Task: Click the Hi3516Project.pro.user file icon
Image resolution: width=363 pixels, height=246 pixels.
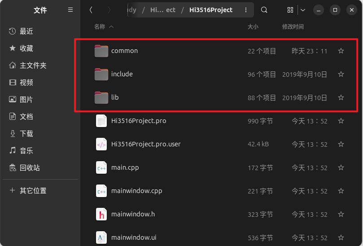Action: point(101,144)
